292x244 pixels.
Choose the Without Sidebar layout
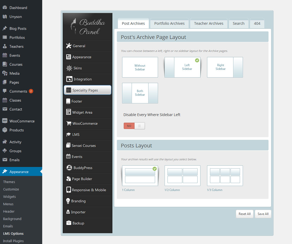click(x=140, y=67)
